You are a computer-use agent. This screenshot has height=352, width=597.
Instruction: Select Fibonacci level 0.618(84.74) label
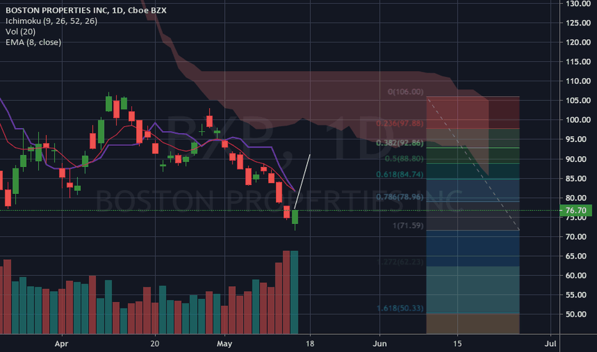[400, 175]
